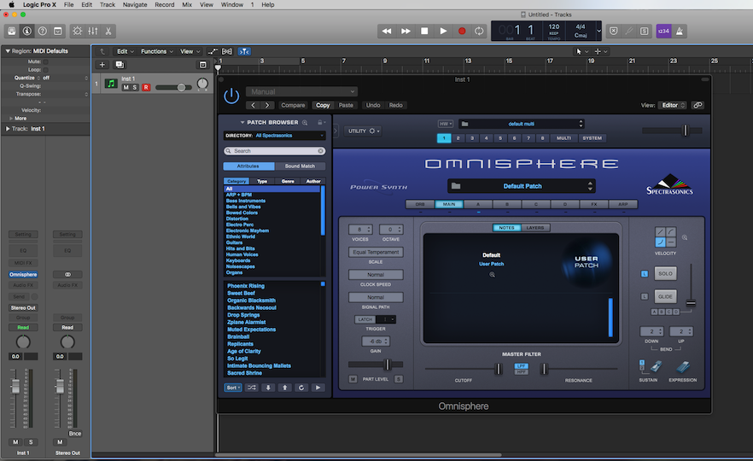The image size is (753, 461).
Task: Mute the Inst 1 track
Action: (x=125, y=87)
